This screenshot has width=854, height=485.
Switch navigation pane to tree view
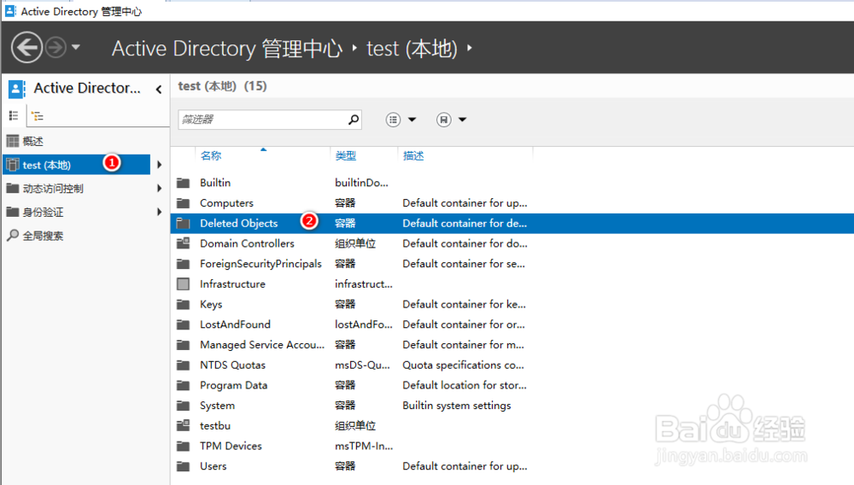pos(38,116)
